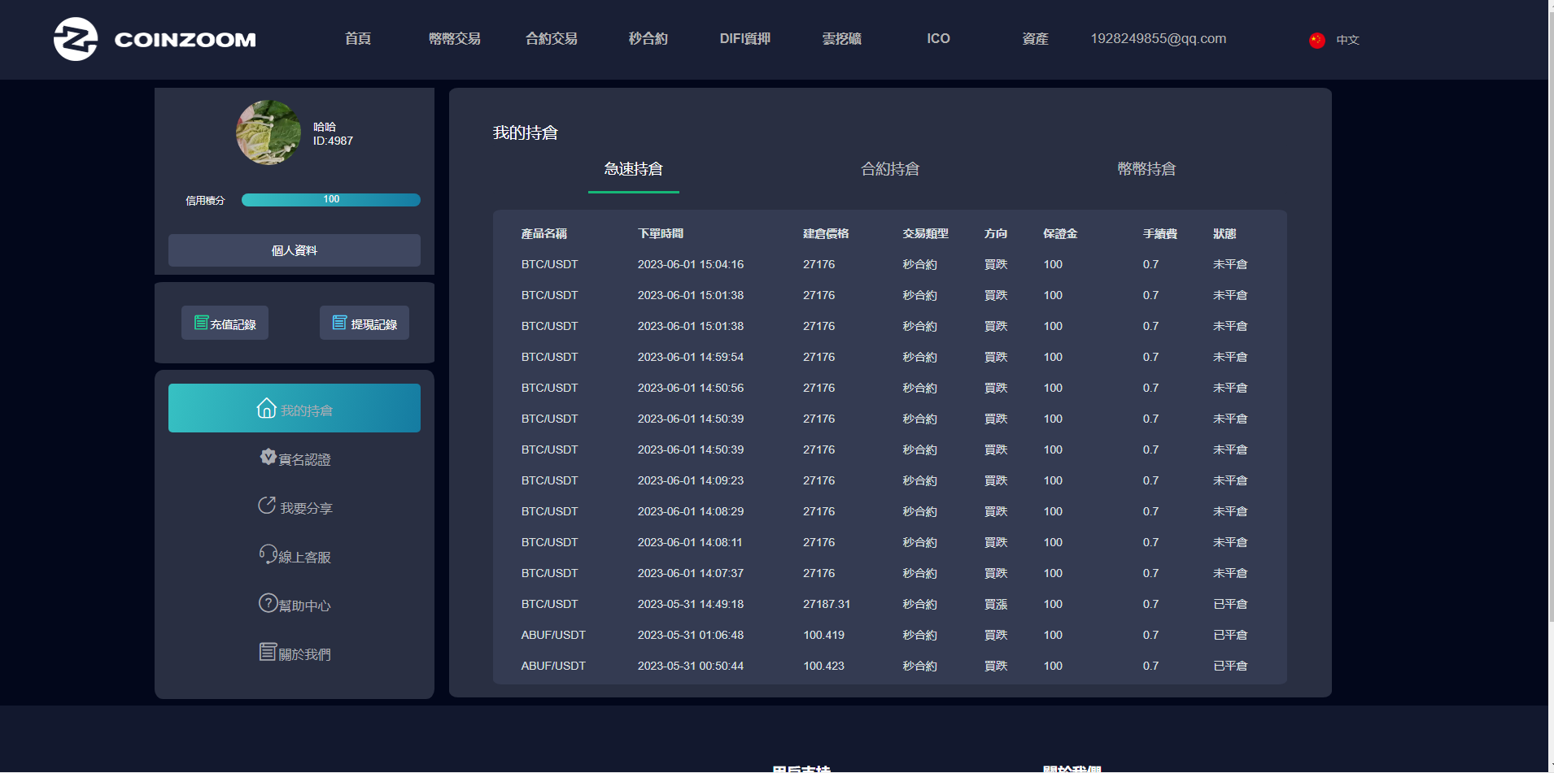Click the 信用積分 progress bar showing 100
The width and height of the screenshot is (1554, 773).
(331, 200)
